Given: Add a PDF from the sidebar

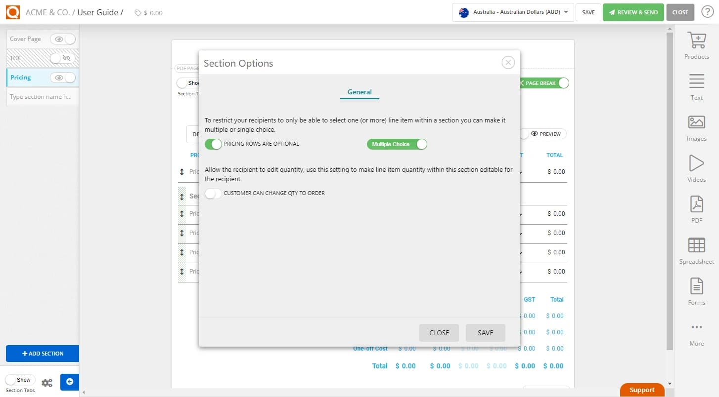Looking at the screenshot, I should [x=696, y=209].
